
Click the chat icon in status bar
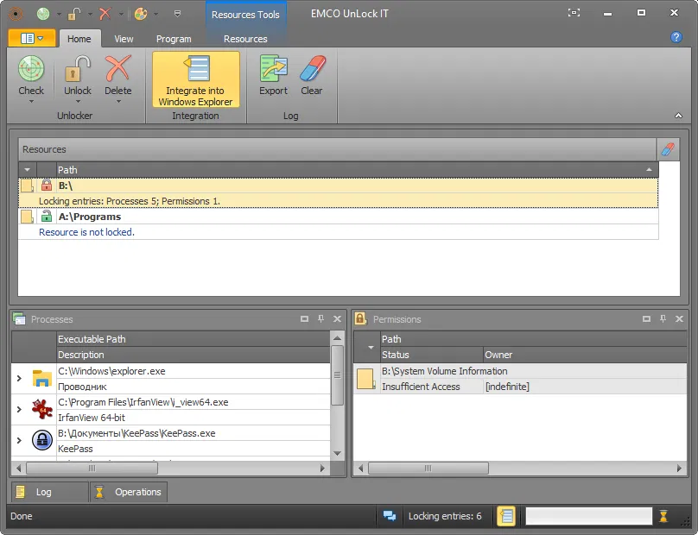[390, 516]
